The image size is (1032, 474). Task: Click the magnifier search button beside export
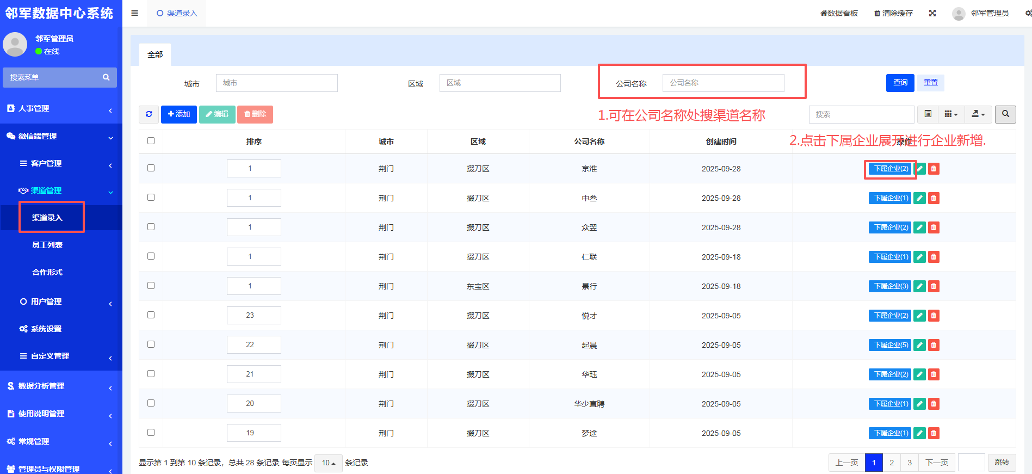[1005, 114]
